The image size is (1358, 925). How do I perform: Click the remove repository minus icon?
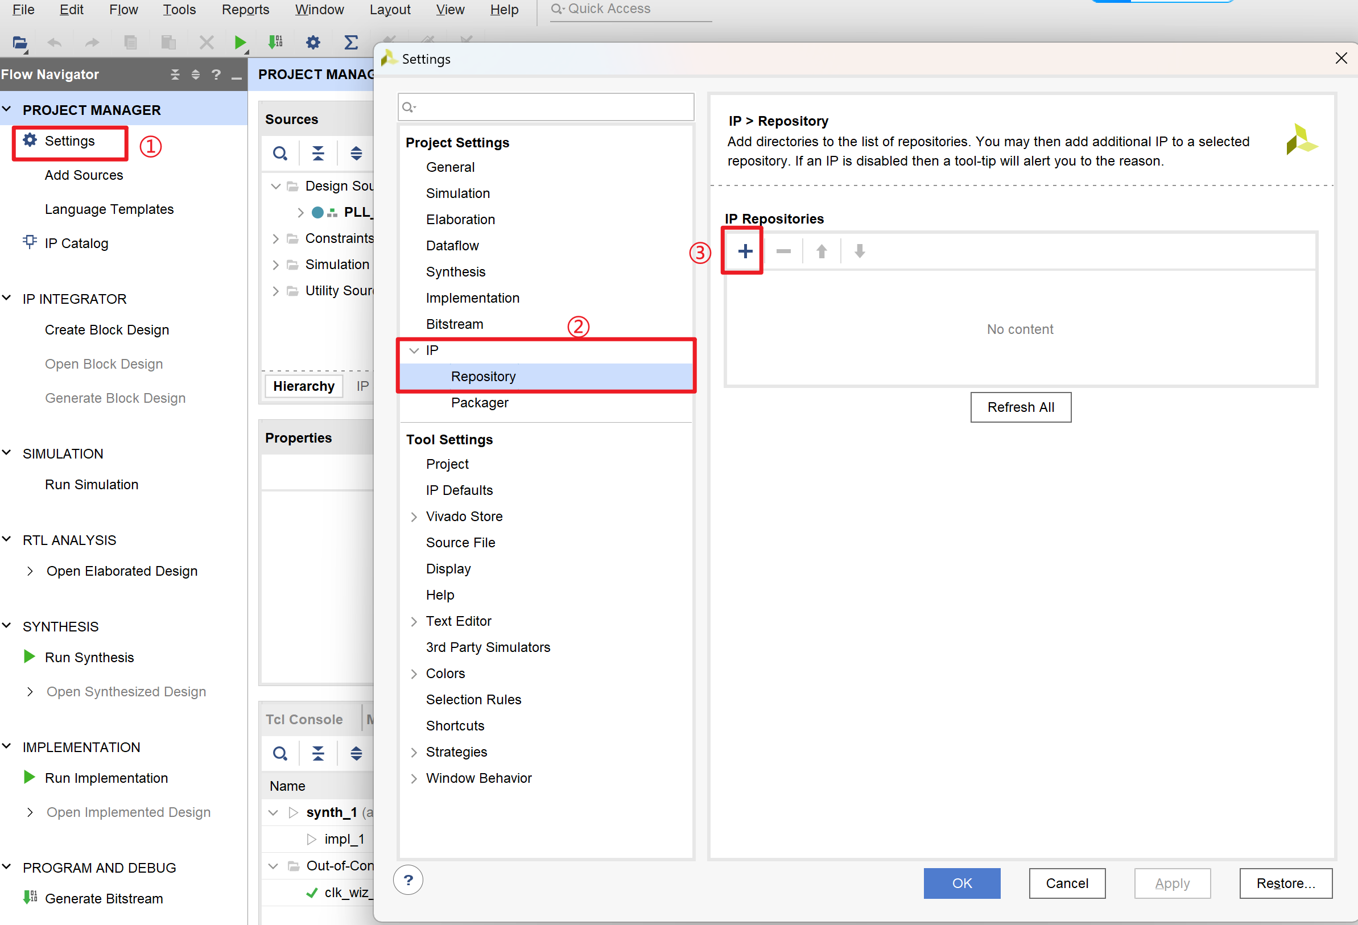(x=783, y=251)
